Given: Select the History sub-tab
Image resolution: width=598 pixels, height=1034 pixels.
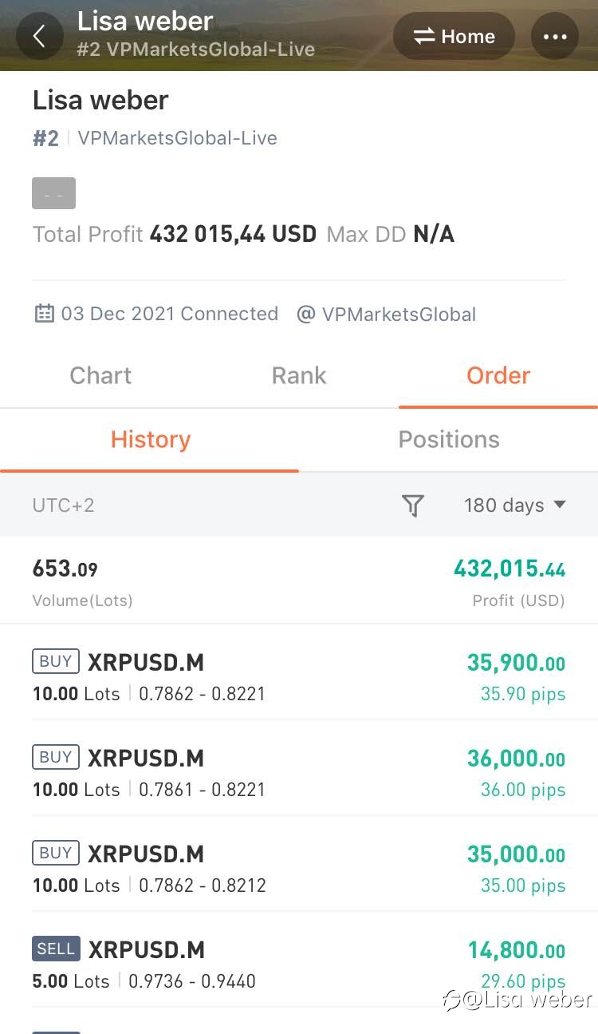Looking at the screenshot, I should pyautogui.click(x=150, y=439).
